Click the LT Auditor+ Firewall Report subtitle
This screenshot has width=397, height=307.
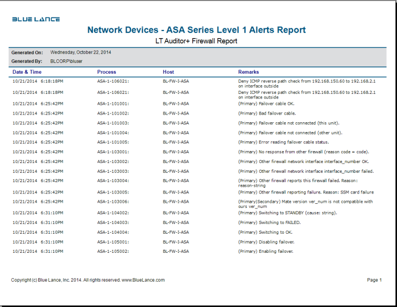tap(196, 41)
